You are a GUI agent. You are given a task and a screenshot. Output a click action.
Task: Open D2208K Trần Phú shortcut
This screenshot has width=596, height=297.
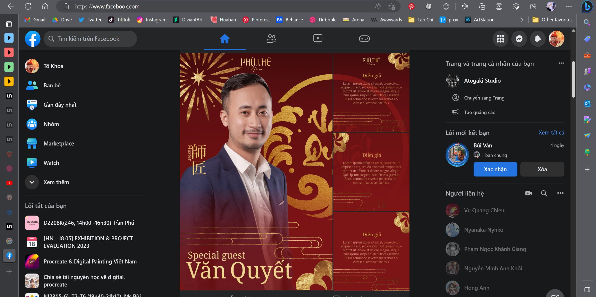pyautogui.click(x=84, y=223)
